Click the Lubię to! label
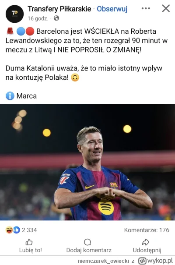This screenshot has height=265, width=175. pos(31,250)
